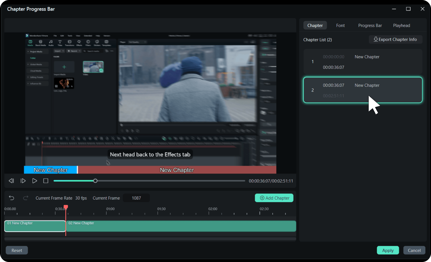Screen dimensions: 431x262
Task: Click chapter 2 start time 00:00:36:07
Action: click(333, 85)
